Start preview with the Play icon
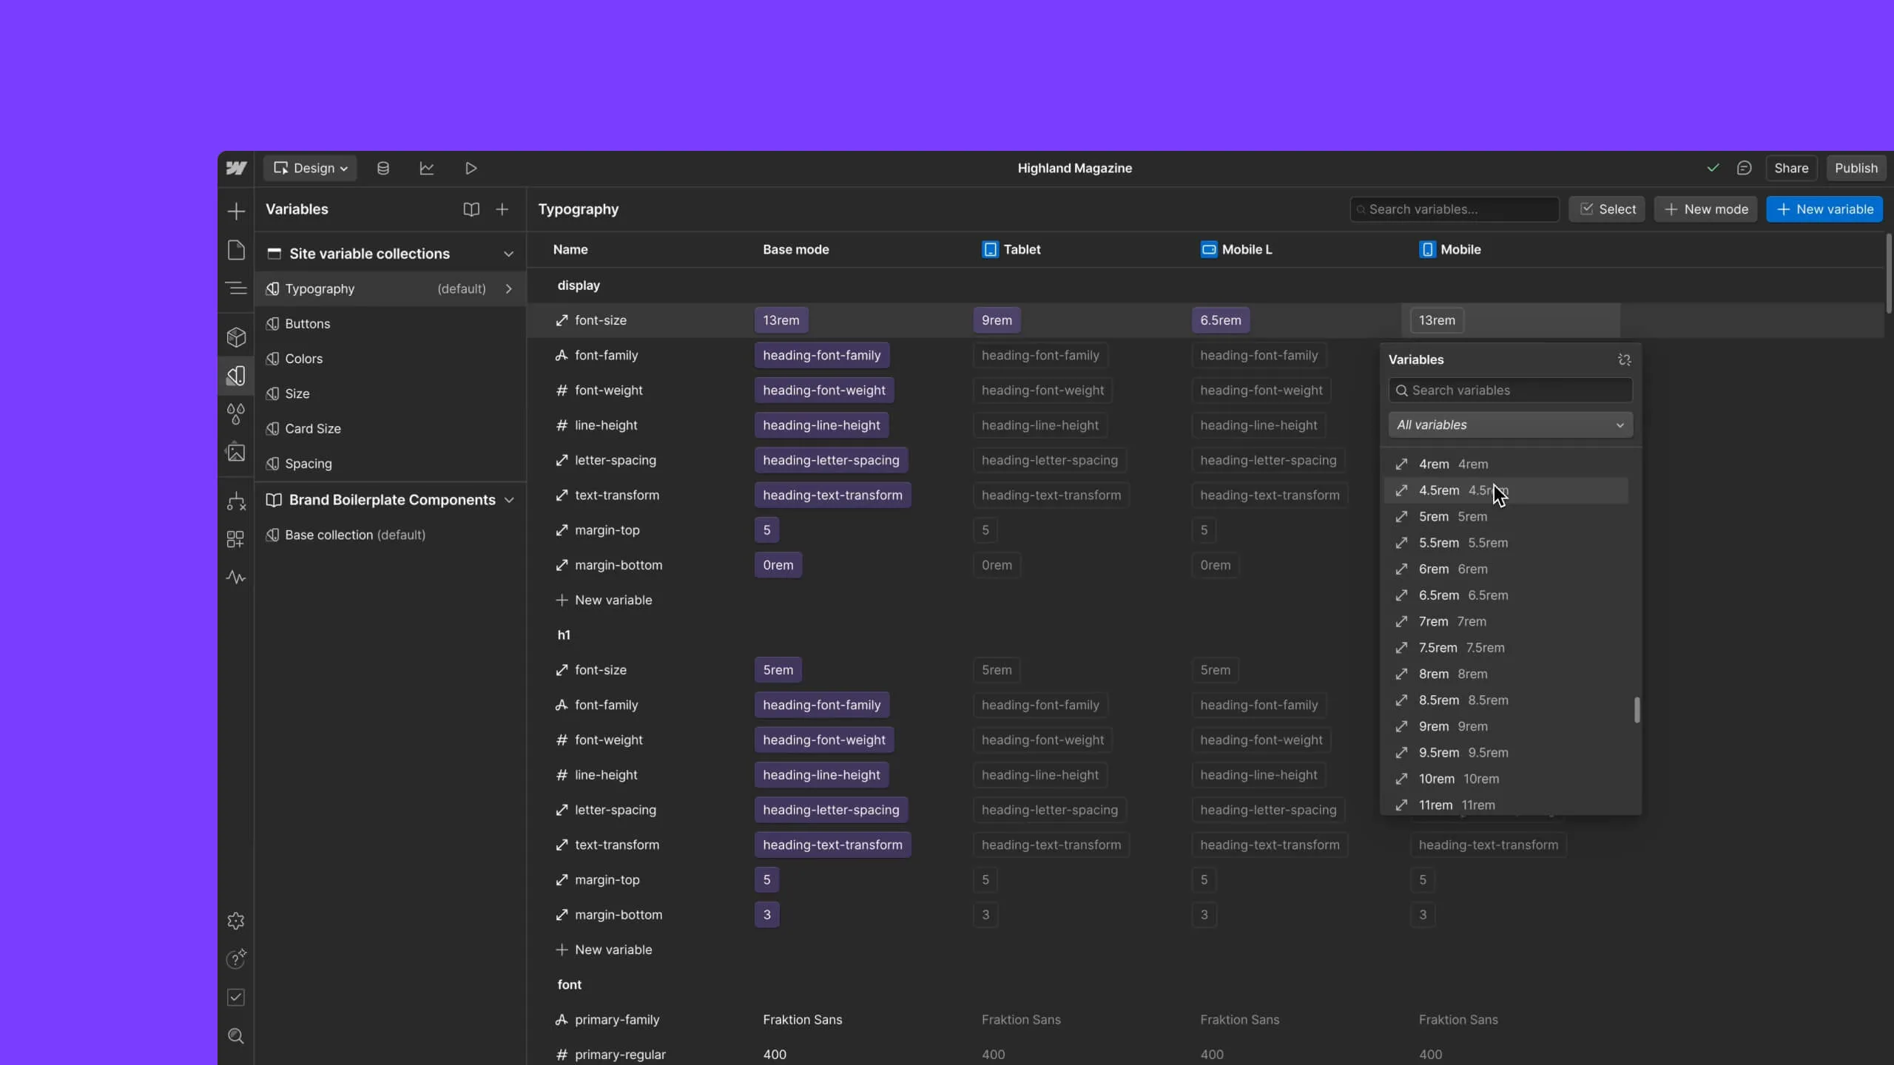 (x=471, y=168)
